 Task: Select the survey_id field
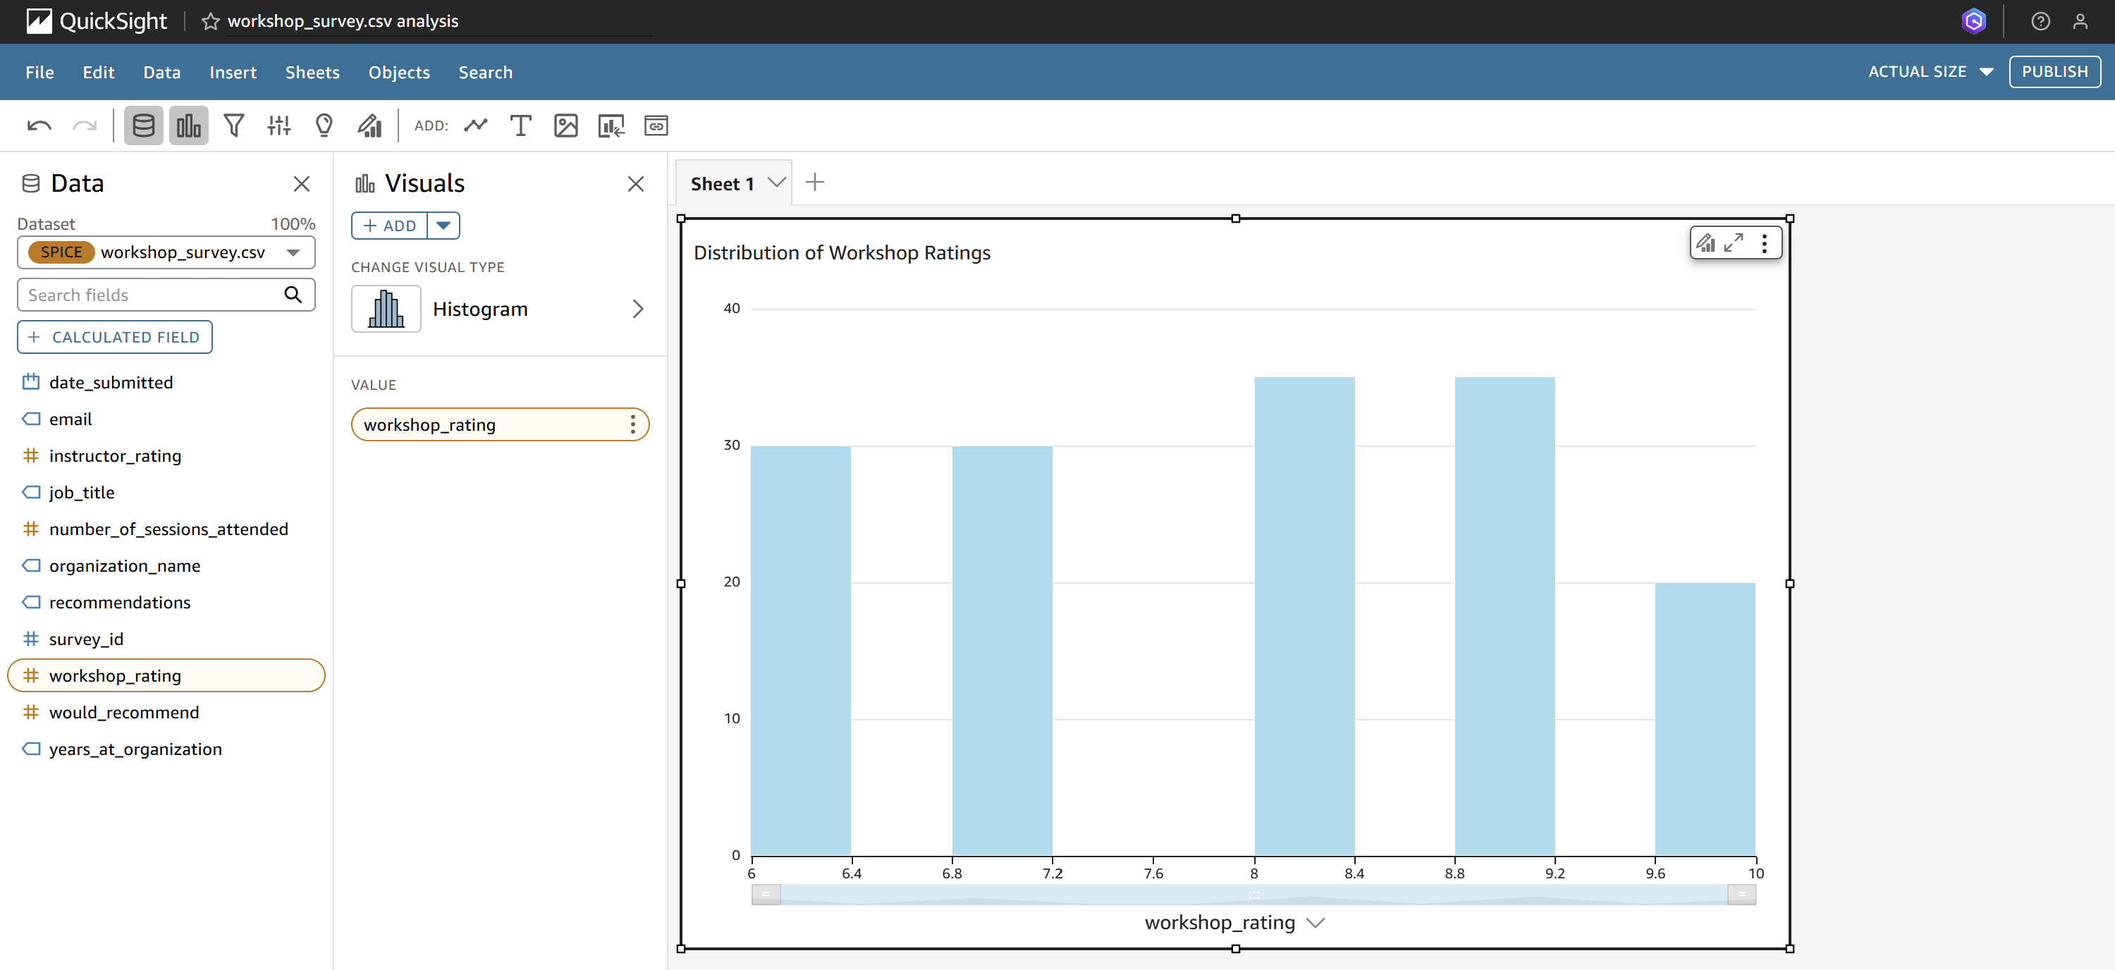coord(86,639)
